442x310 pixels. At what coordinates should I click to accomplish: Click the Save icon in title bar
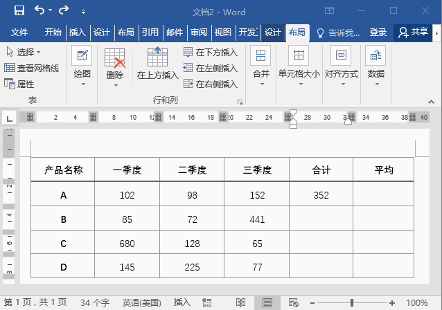19,11
